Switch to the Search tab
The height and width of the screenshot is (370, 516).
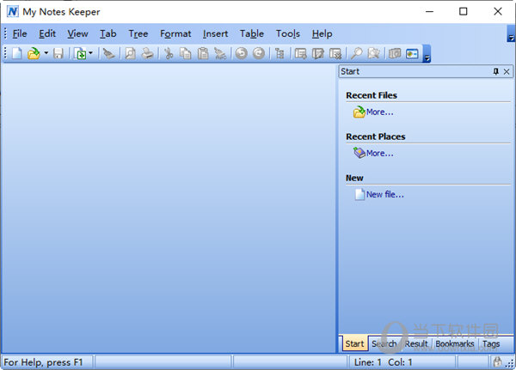(384, 343)
